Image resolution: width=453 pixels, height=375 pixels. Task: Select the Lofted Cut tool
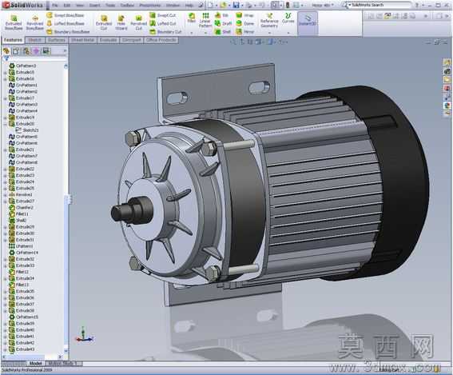coord(163,23)
